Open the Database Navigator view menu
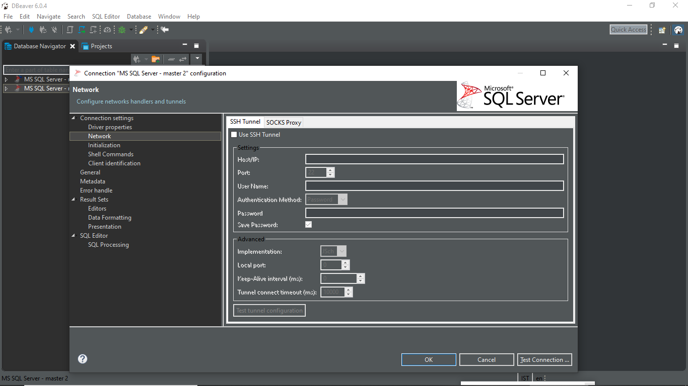 (197, 59)
